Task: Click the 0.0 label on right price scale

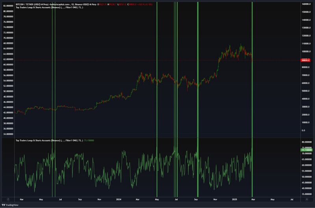Action: pyautogui.click(x=303, y=130)
